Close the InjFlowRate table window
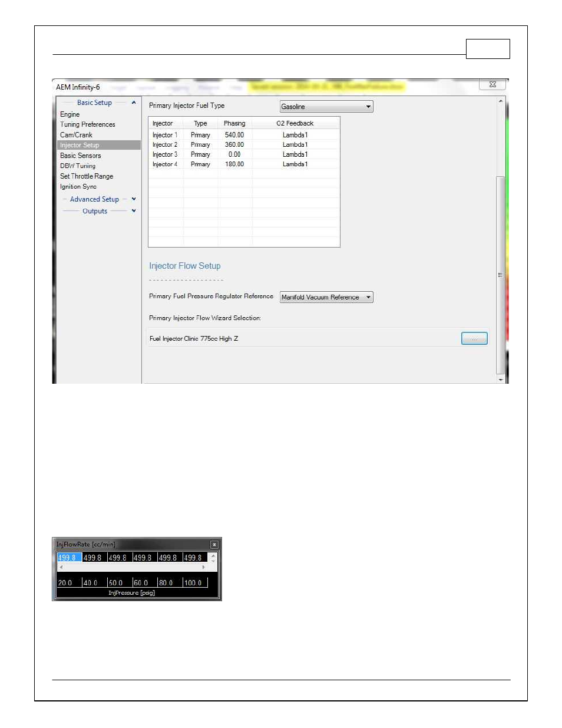562x728 pixels. (x=214, y=545)
